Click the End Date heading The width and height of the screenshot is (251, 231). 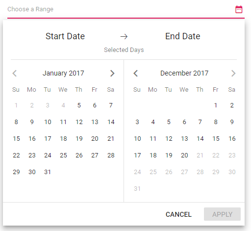(183, 36)
